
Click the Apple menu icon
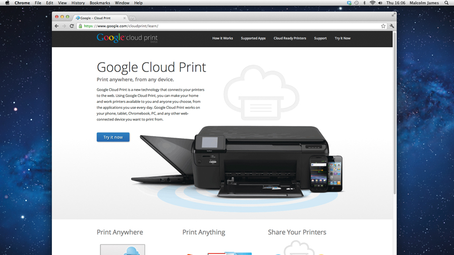point(7,3)
